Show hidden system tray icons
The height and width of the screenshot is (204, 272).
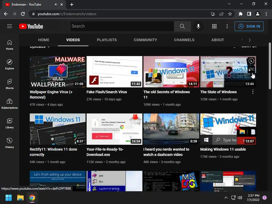(226, 198)
